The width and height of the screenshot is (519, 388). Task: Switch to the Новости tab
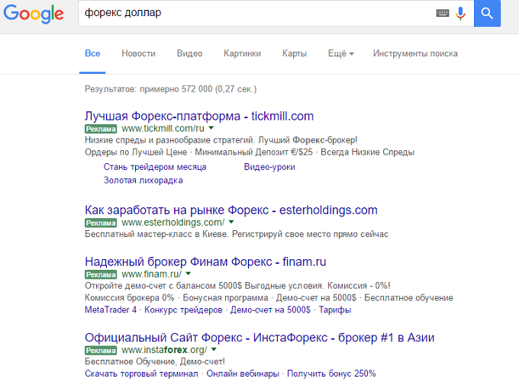click(x=138, y=53)
